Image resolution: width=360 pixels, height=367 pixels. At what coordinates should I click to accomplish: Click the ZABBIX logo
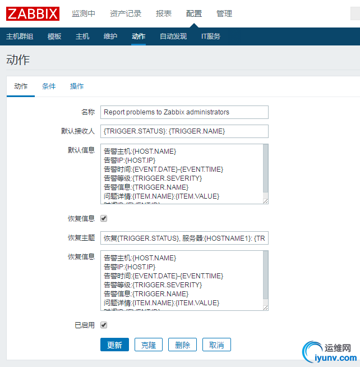click(x=33, y=14)
